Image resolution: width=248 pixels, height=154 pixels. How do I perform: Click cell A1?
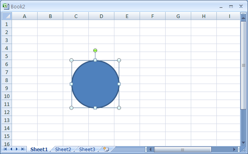tap(25, 24)
